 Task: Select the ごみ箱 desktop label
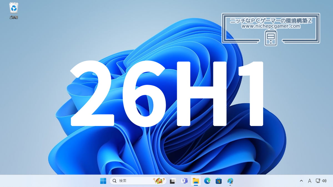[x=13, y=17]
